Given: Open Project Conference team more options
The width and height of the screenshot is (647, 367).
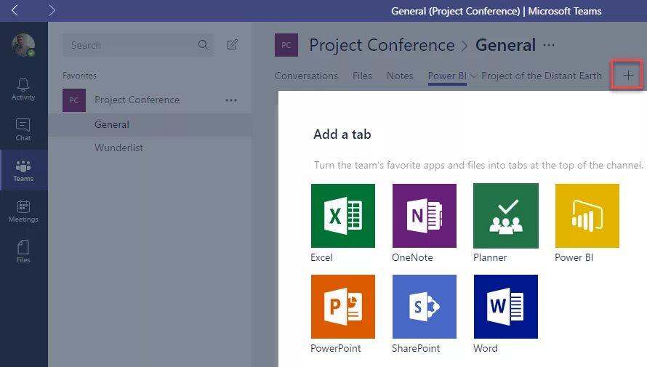Looking at the screenshot, I should [x=231, y=100].
